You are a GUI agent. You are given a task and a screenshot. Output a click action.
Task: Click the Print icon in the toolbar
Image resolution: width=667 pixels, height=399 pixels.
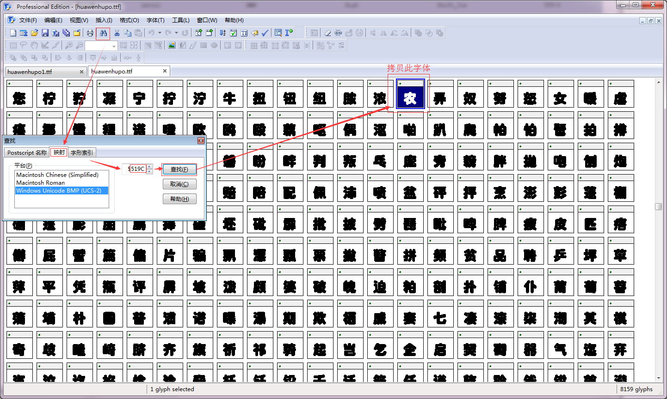pos(90,33)
